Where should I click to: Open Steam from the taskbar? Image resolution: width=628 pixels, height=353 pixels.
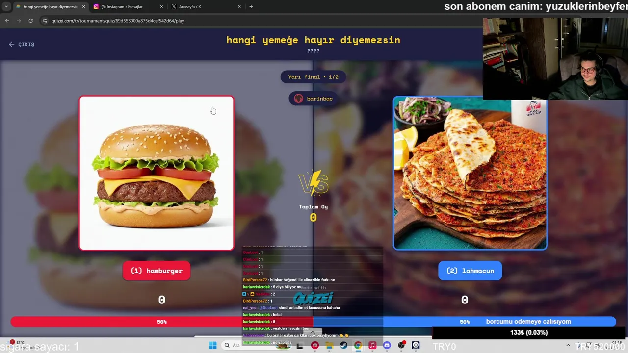(x=343, y=346)
